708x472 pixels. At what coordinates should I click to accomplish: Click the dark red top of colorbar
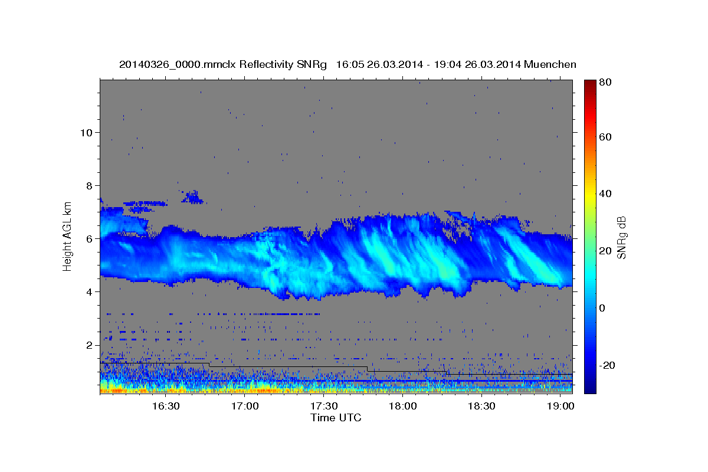[589, 84]
